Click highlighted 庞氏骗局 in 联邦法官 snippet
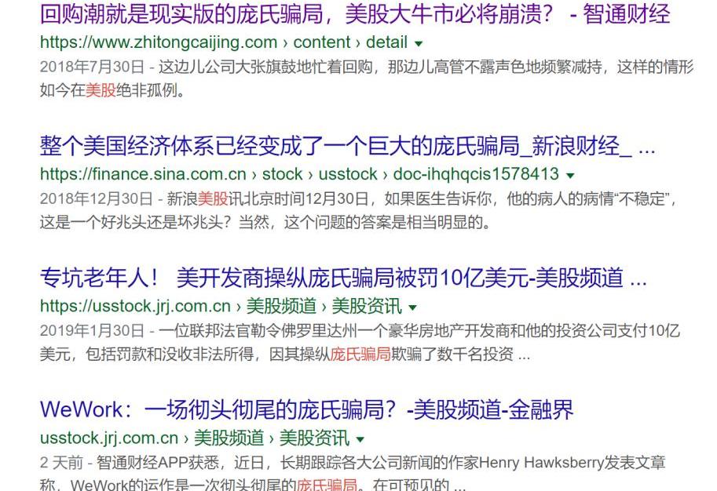 [x=360, y=354]
